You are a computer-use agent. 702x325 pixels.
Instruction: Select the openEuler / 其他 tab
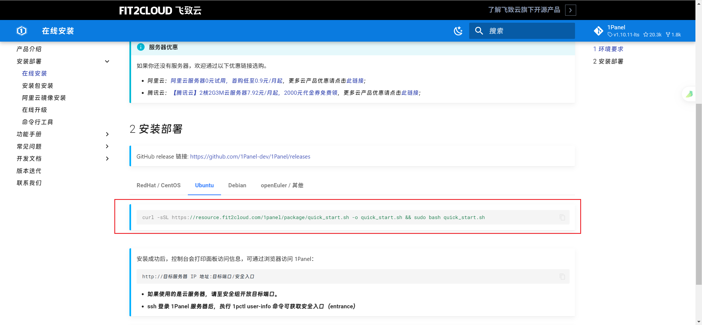coord(282,185)
